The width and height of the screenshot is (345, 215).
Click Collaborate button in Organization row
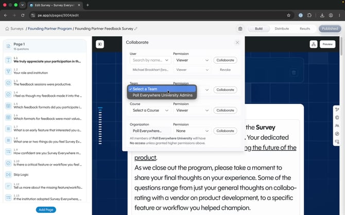coord(225,131)
